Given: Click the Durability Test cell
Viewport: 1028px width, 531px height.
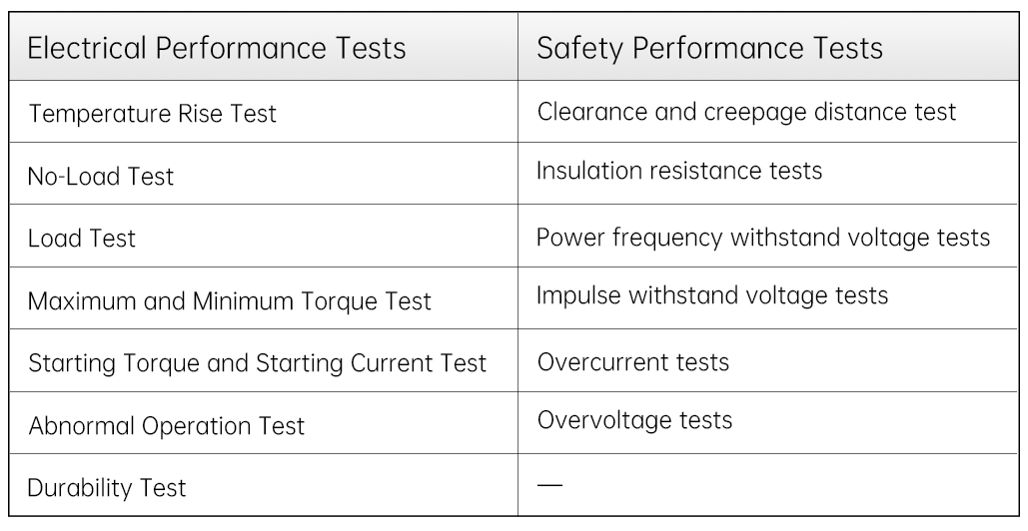Looking at the screenshot, I should [x=106, y=488].
